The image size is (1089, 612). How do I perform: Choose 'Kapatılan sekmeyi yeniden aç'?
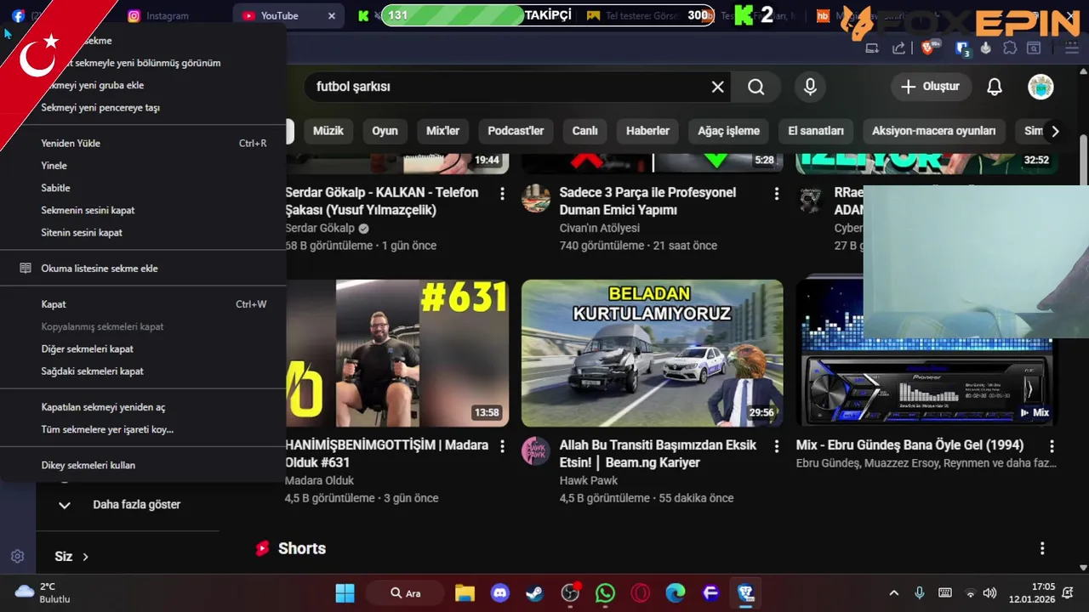143,407
